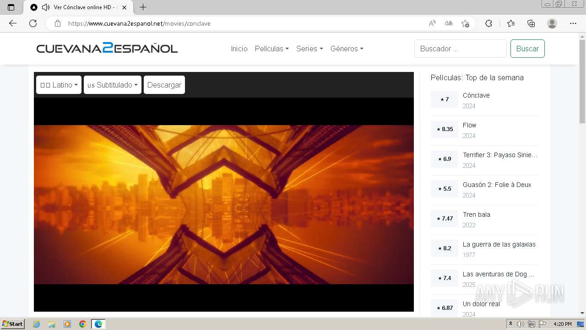Click the 5.5 rating badge
This screenshot has width=586, height=330.
tap(444, 189)
